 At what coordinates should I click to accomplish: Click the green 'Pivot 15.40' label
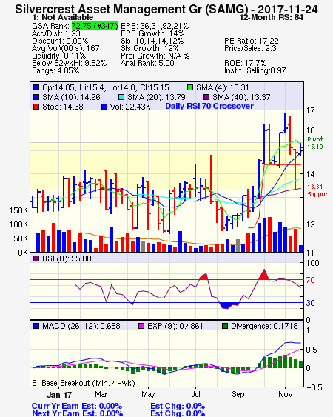point(315,143)
